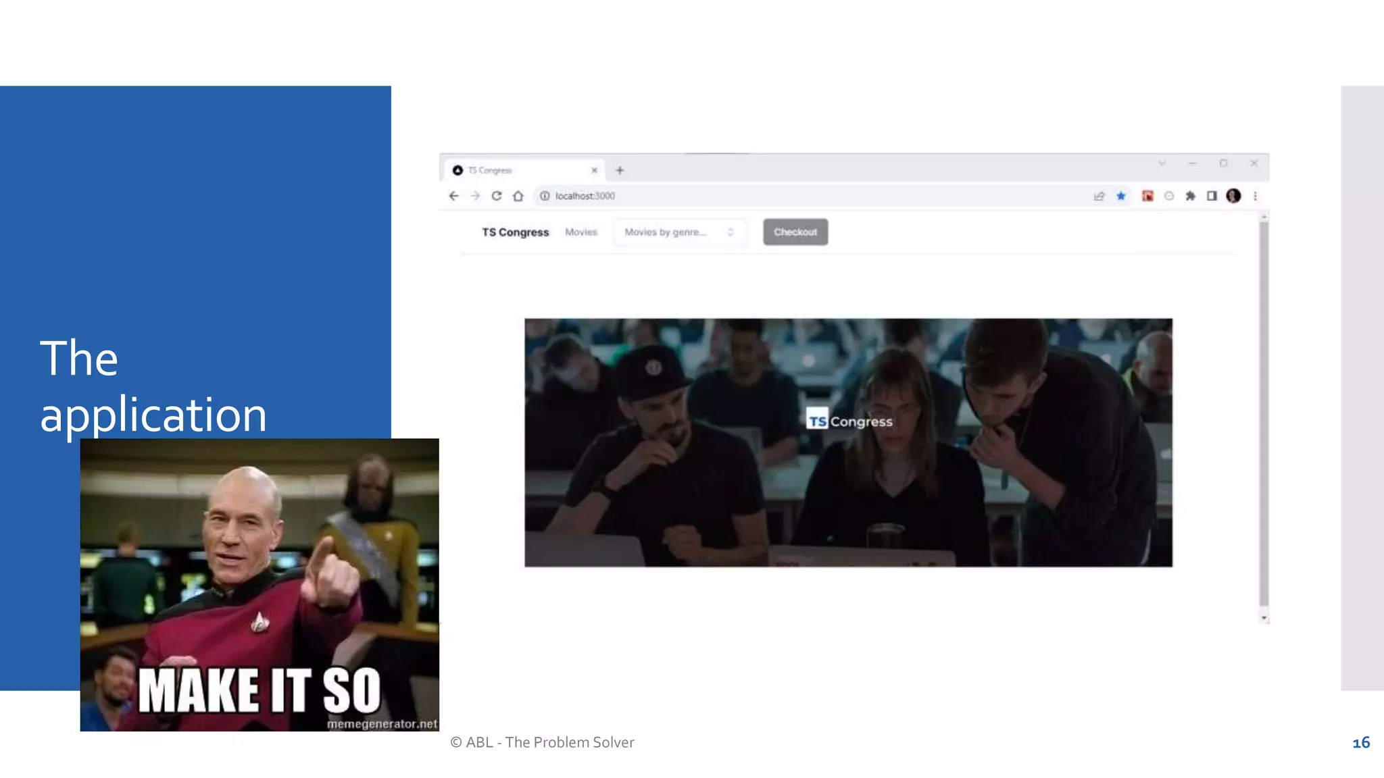
Task: Click the blue bookmark star
Action: (x=1121, y=196)
